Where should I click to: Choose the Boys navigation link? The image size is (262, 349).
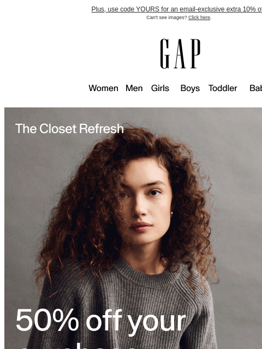coord(190,88)
